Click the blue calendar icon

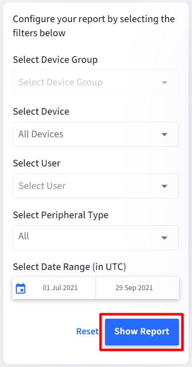point(21,289)
